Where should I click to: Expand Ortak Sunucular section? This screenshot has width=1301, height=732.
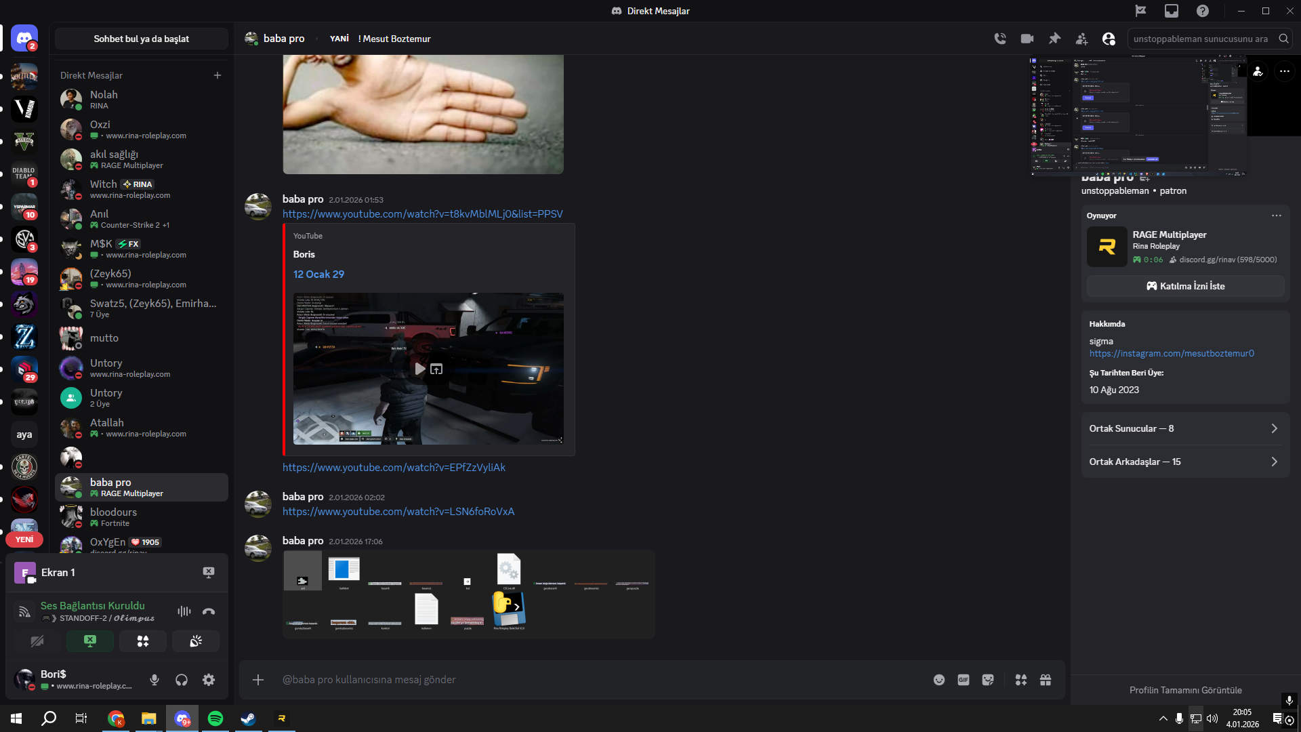pyautogui.click(x=1185, y=428)
